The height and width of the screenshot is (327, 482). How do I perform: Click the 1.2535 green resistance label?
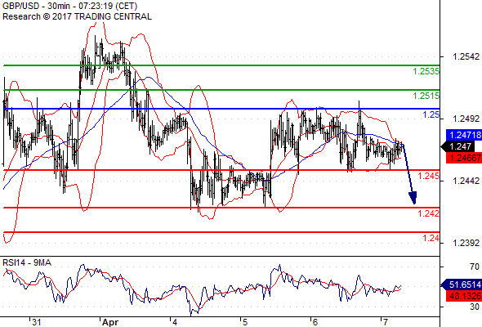coord(426,72)
